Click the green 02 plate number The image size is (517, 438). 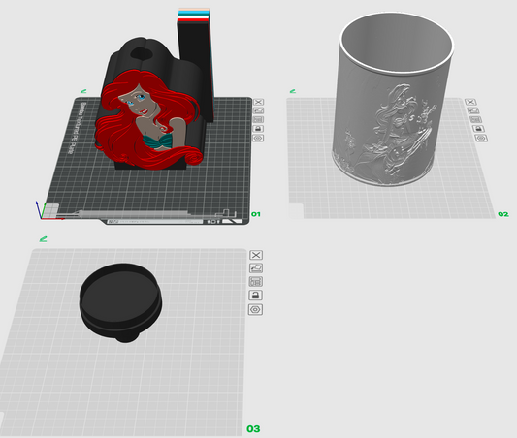pyautogui.click(x=503, y=214)
